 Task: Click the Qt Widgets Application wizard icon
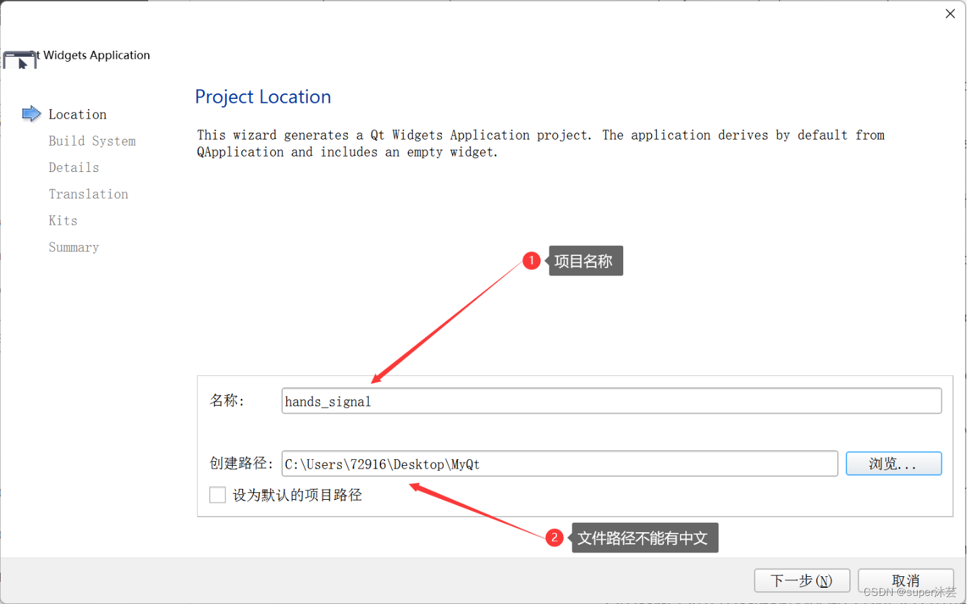20,60
